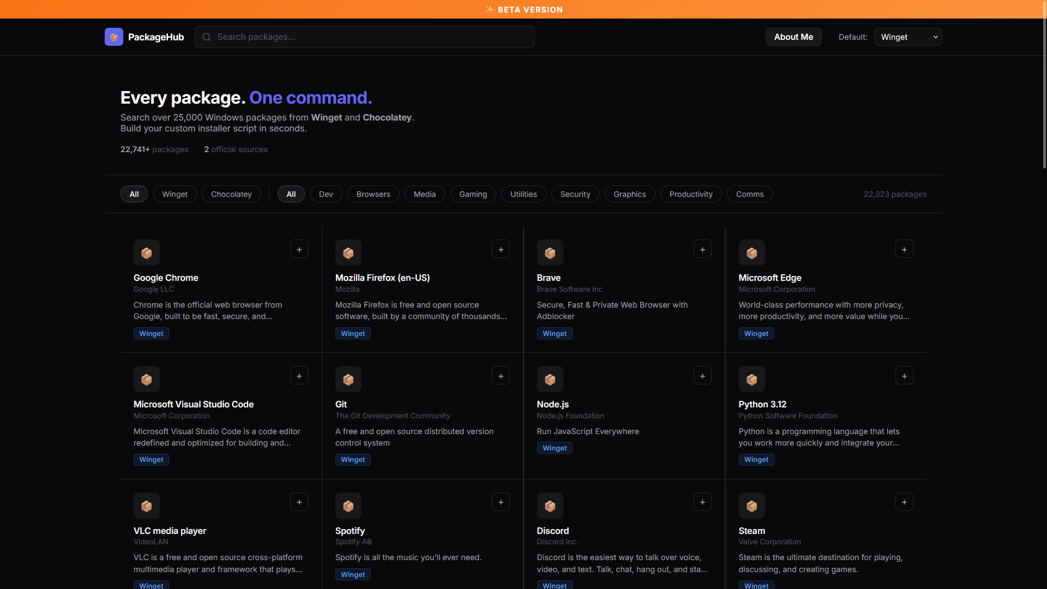The width and height of the screenshot is (1047, 589).
Task: Click the '2 official sources' stat text
Action: pyautogui.click(x=236, y=149)
